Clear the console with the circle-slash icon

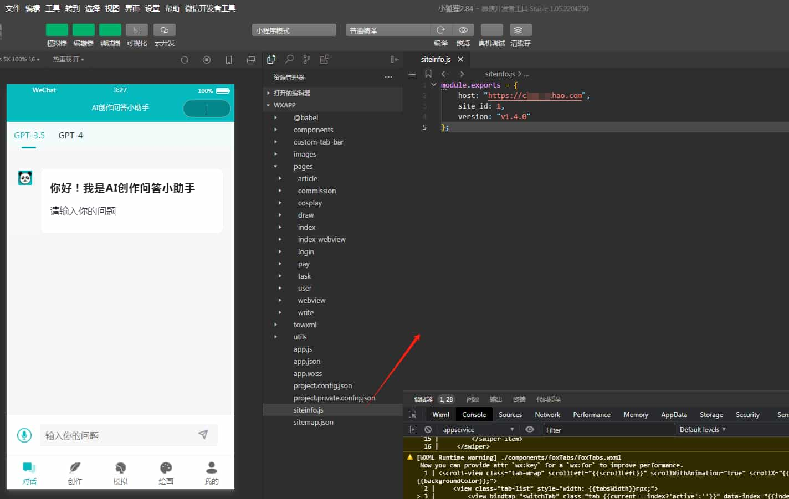click(x=427, y=429)
